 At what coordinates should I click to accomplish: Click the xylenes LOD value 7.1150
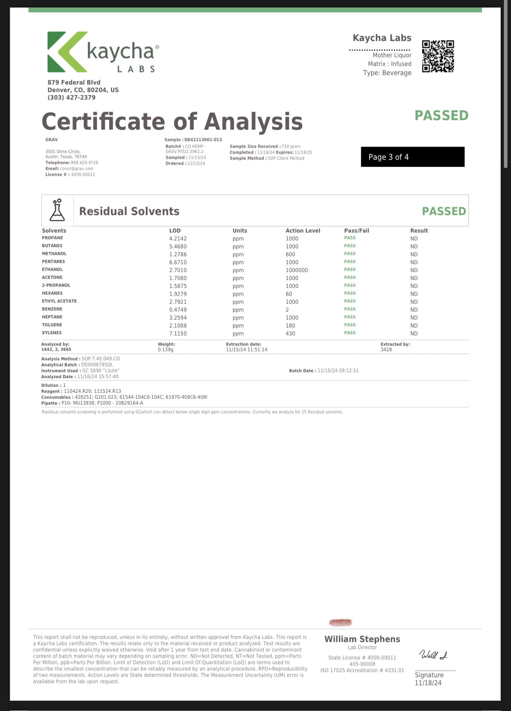[x=178, y=334]
